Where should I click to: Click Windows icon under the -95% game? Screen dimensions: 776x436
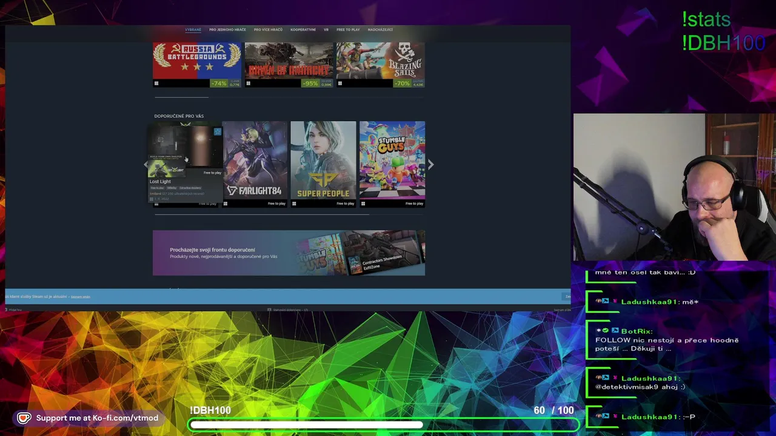[x=248, y=84]
